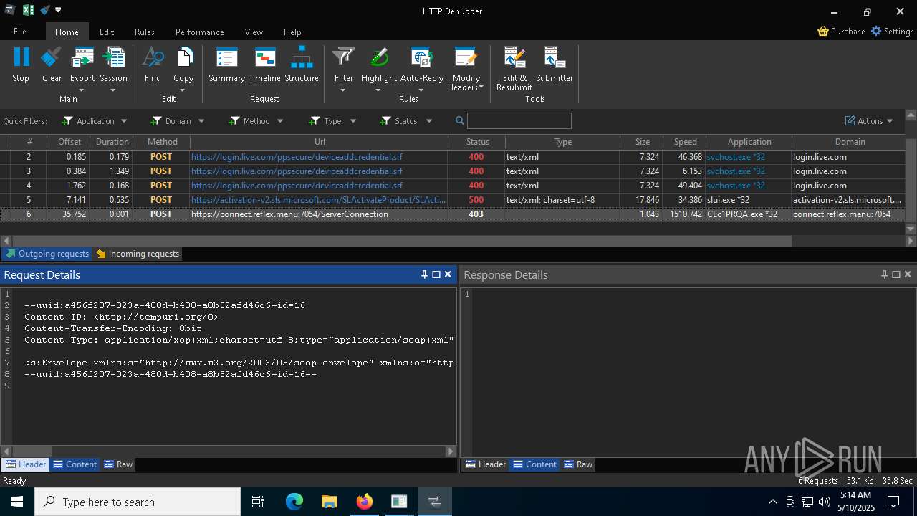Image resolution: width=917 pixels, height=516 pixels.
Task: Switch to the Rules ribbon tab
Action: click(145, 32)
